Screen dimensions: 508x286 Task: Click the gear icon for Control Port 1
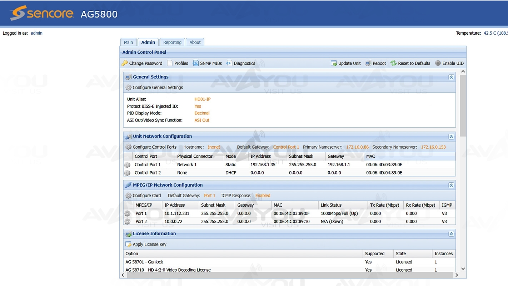coord(127,165)
